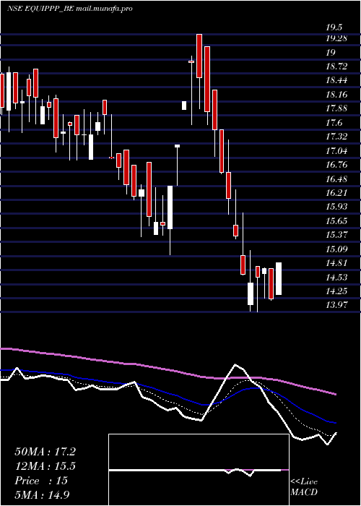Click the 50MA : 17.2 readout
The height and width of the screenshot is (506, 361).
pos(45,452)
